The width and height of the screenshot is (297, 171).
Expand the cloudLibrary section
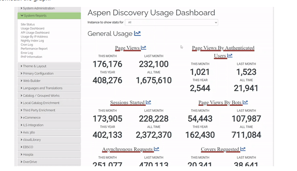(49, 140)
